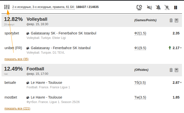184x113 pixels.
Task: Open the filter settings sliders icon
Action: tap(7, 7)
